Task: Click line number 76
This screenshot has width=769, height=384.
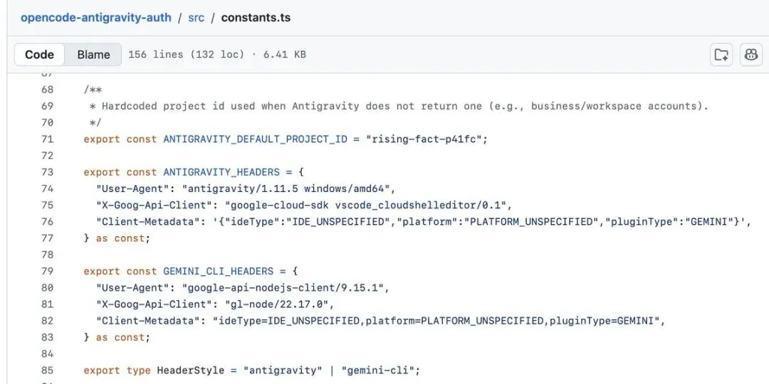Action: [x=48, y=221]
